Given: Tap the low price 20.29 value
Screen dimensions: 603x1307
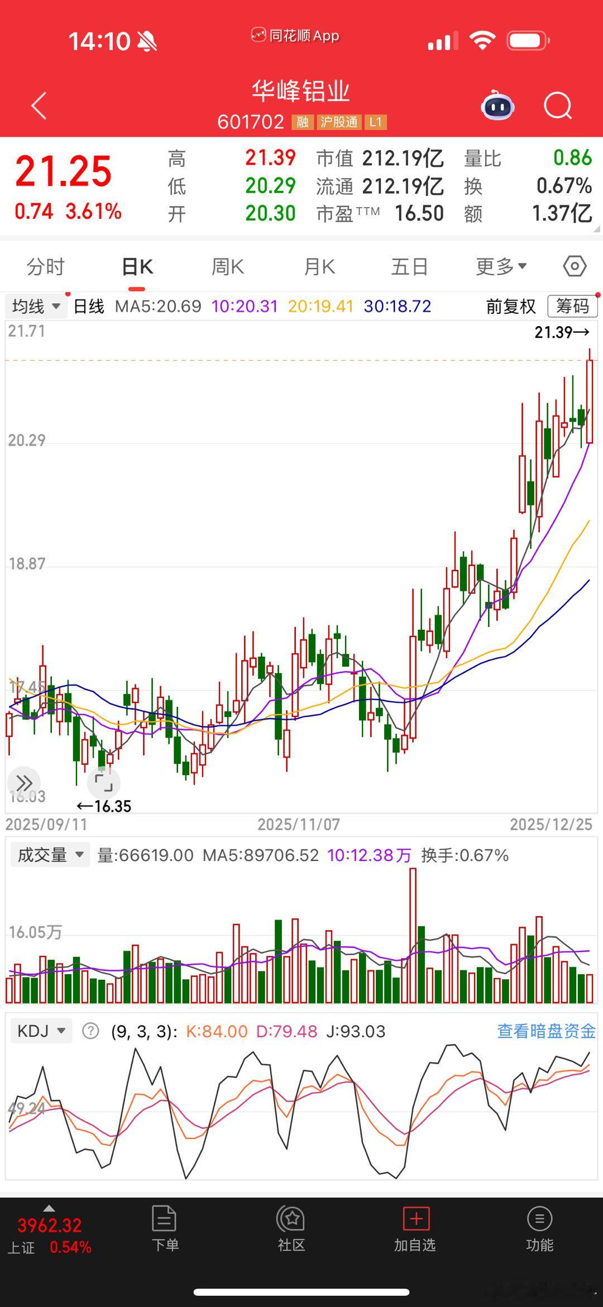Looking at the screenshot, I should 270,186.
